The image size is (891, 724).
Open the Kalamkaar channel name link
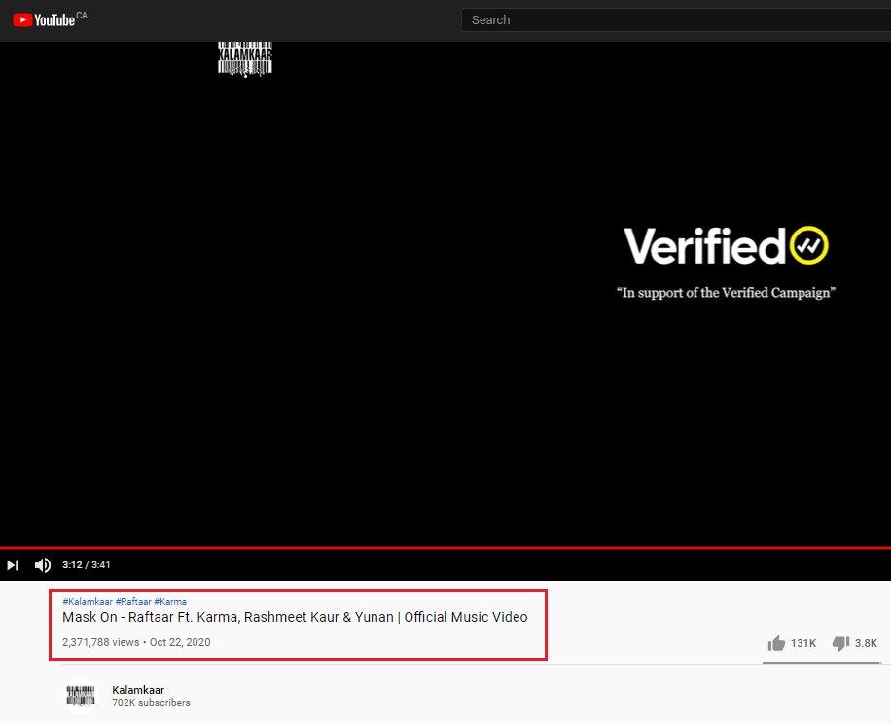138,690
